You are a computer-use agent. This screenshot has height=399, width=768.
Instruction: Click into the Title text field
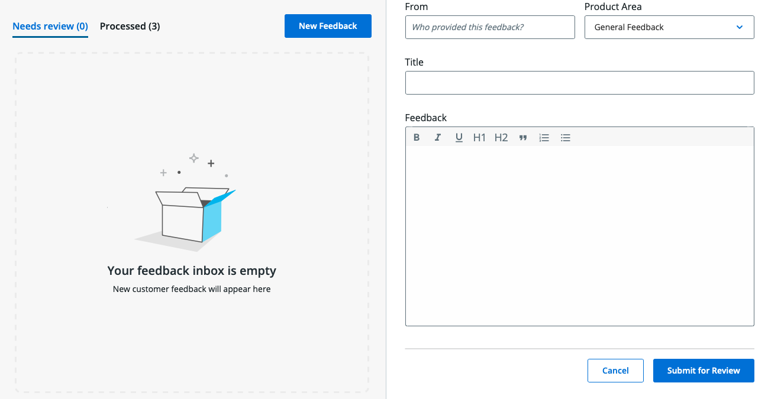coord(579,83)
